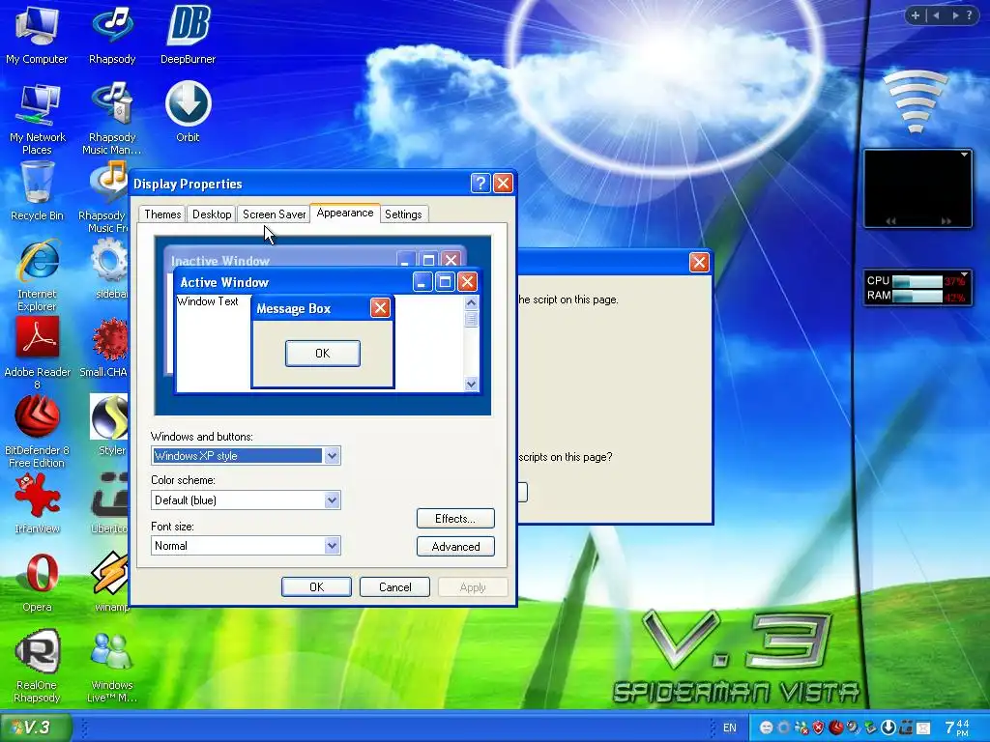
Task: Launch IrfanView from the desktop
Action: tap(37, 503)
